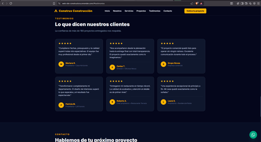Click the star rating on Grupo Novea's card
Image resolution: width=261 pixels, height=142 pixels.
(167, 44)
